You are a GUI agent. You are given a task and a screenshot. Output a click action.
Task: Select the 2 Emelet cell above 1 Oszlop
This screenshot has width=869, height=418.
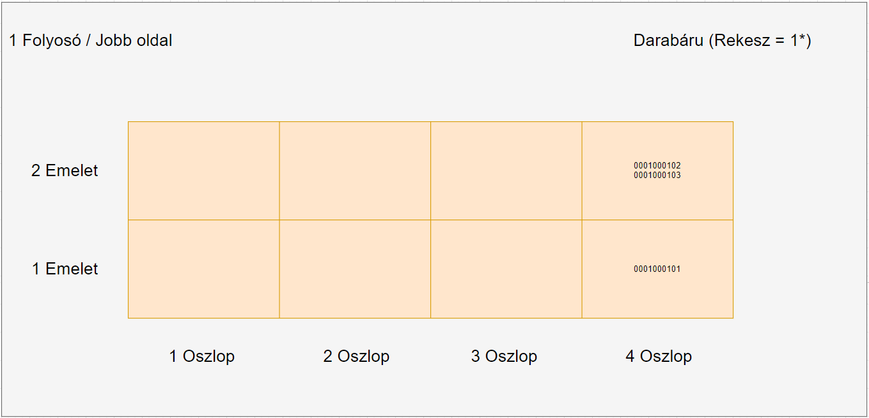[x=203, y=171]
